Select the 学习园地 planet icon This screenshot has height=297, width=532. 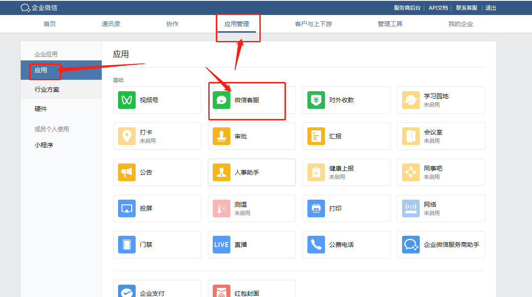[x=411, y=100]
